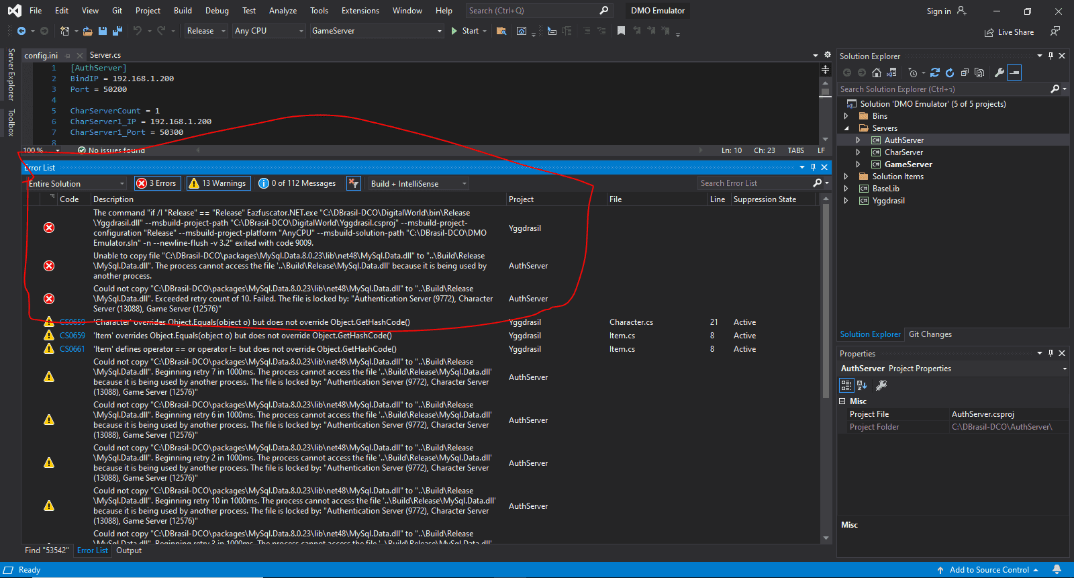
Task: Click the Undo arrow icon
Action: (x=138, y=31)
